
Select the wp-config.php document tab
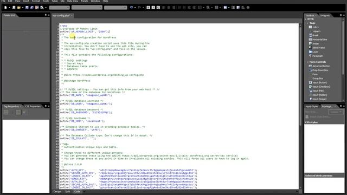(61, 16)
